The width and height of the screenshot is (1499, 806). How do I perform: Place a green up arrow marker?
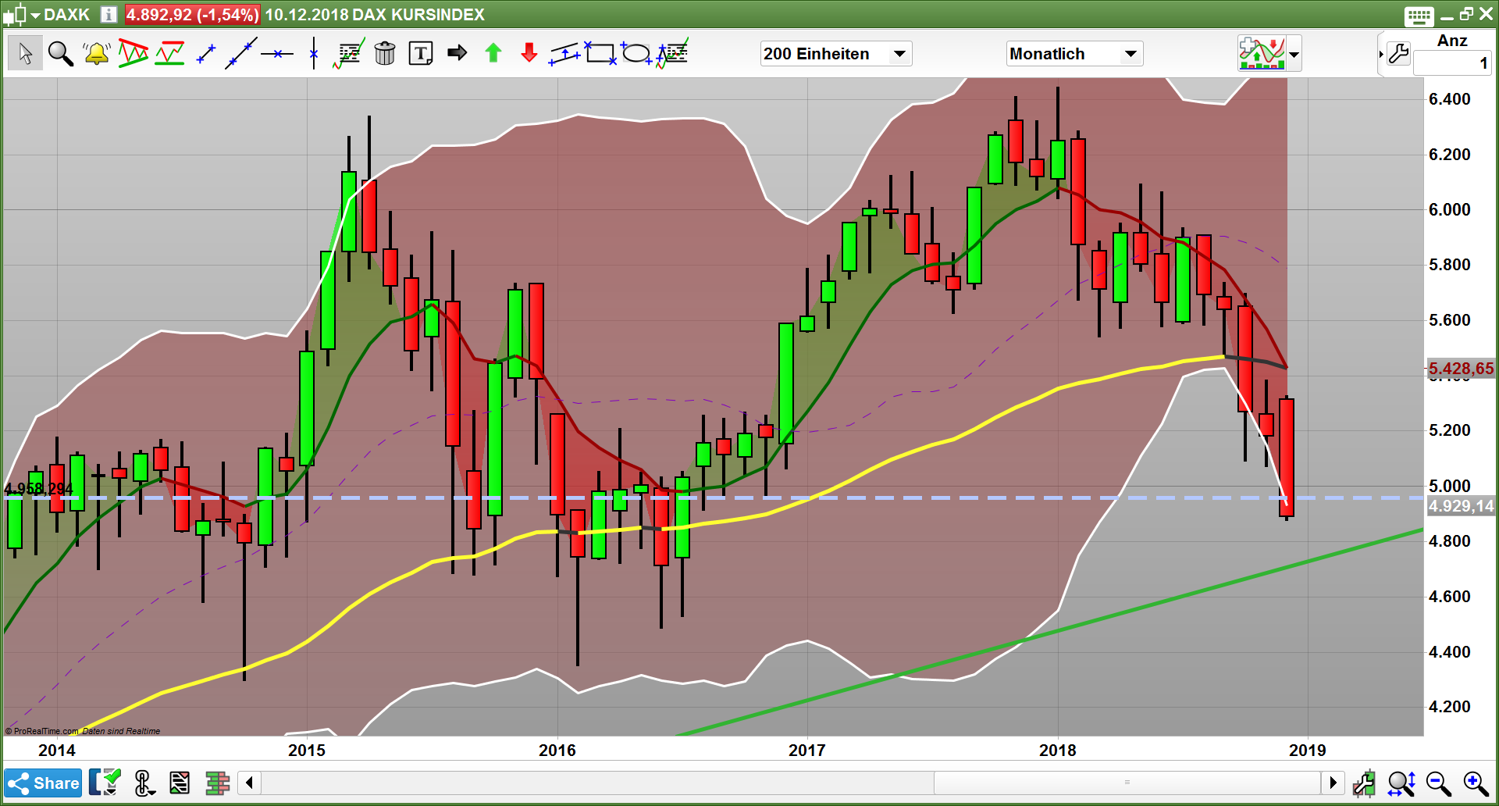(493, 53)
